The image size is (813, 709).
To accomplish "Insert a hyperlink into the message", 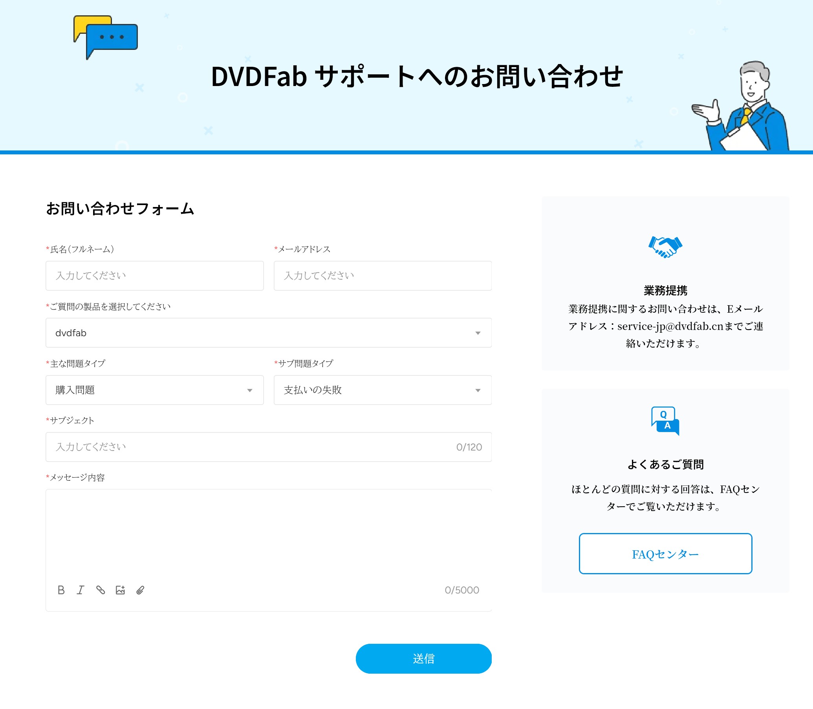I will point(101,590).
